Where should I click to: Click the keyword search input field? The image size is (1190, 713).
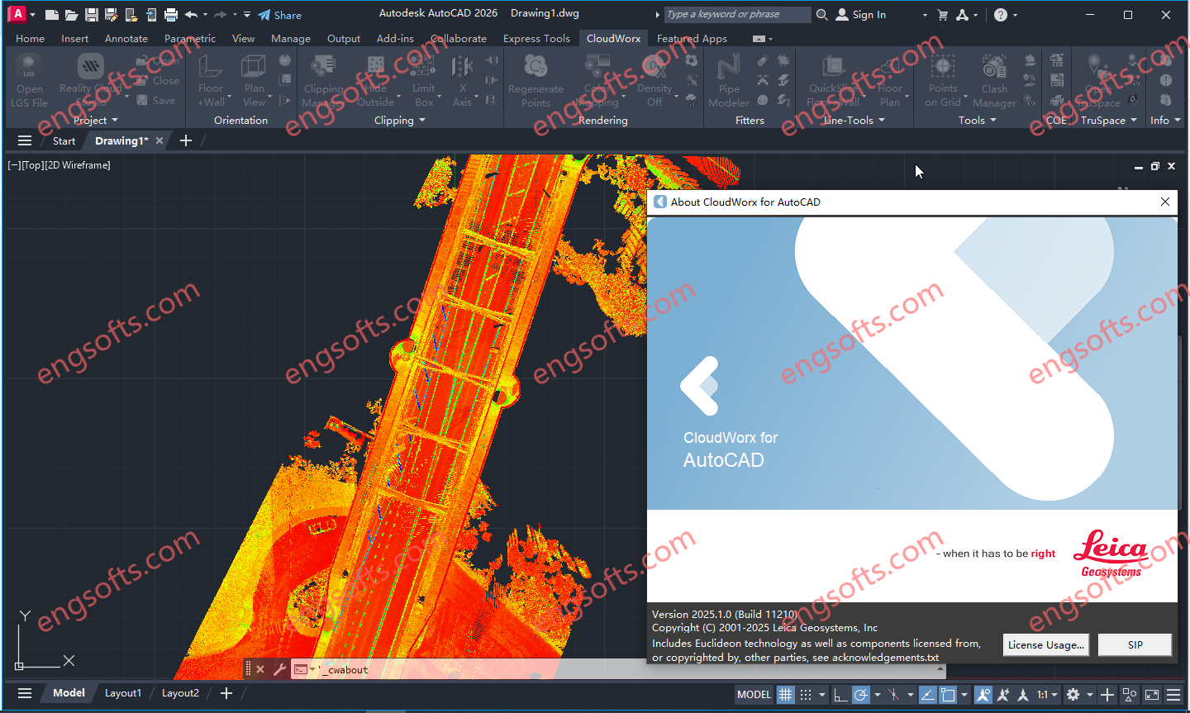click(737, 14)
